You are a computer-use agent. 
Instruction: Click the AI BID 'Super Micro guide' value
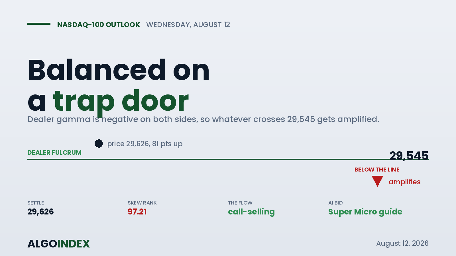pyautogui.click(x=365, y=212)
